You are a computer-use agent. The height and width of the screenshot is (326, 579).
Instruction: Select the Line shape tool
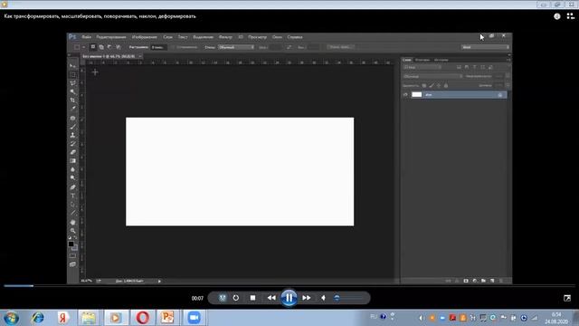coord(72,213)
